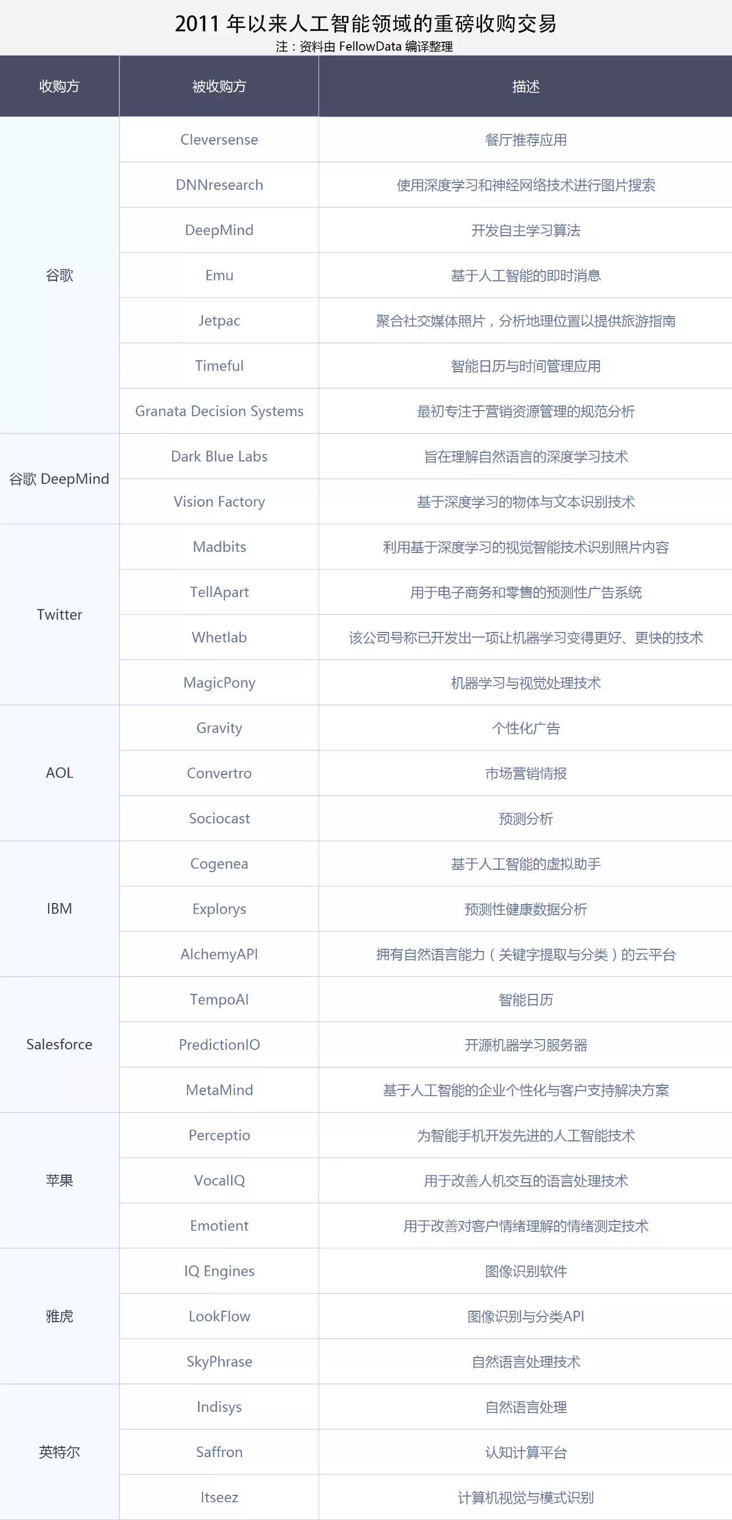Select the title 2011 年以来人工智能领域的重磅收购交易
This screenshot has height=1520, width=732.
click(365, 23)
